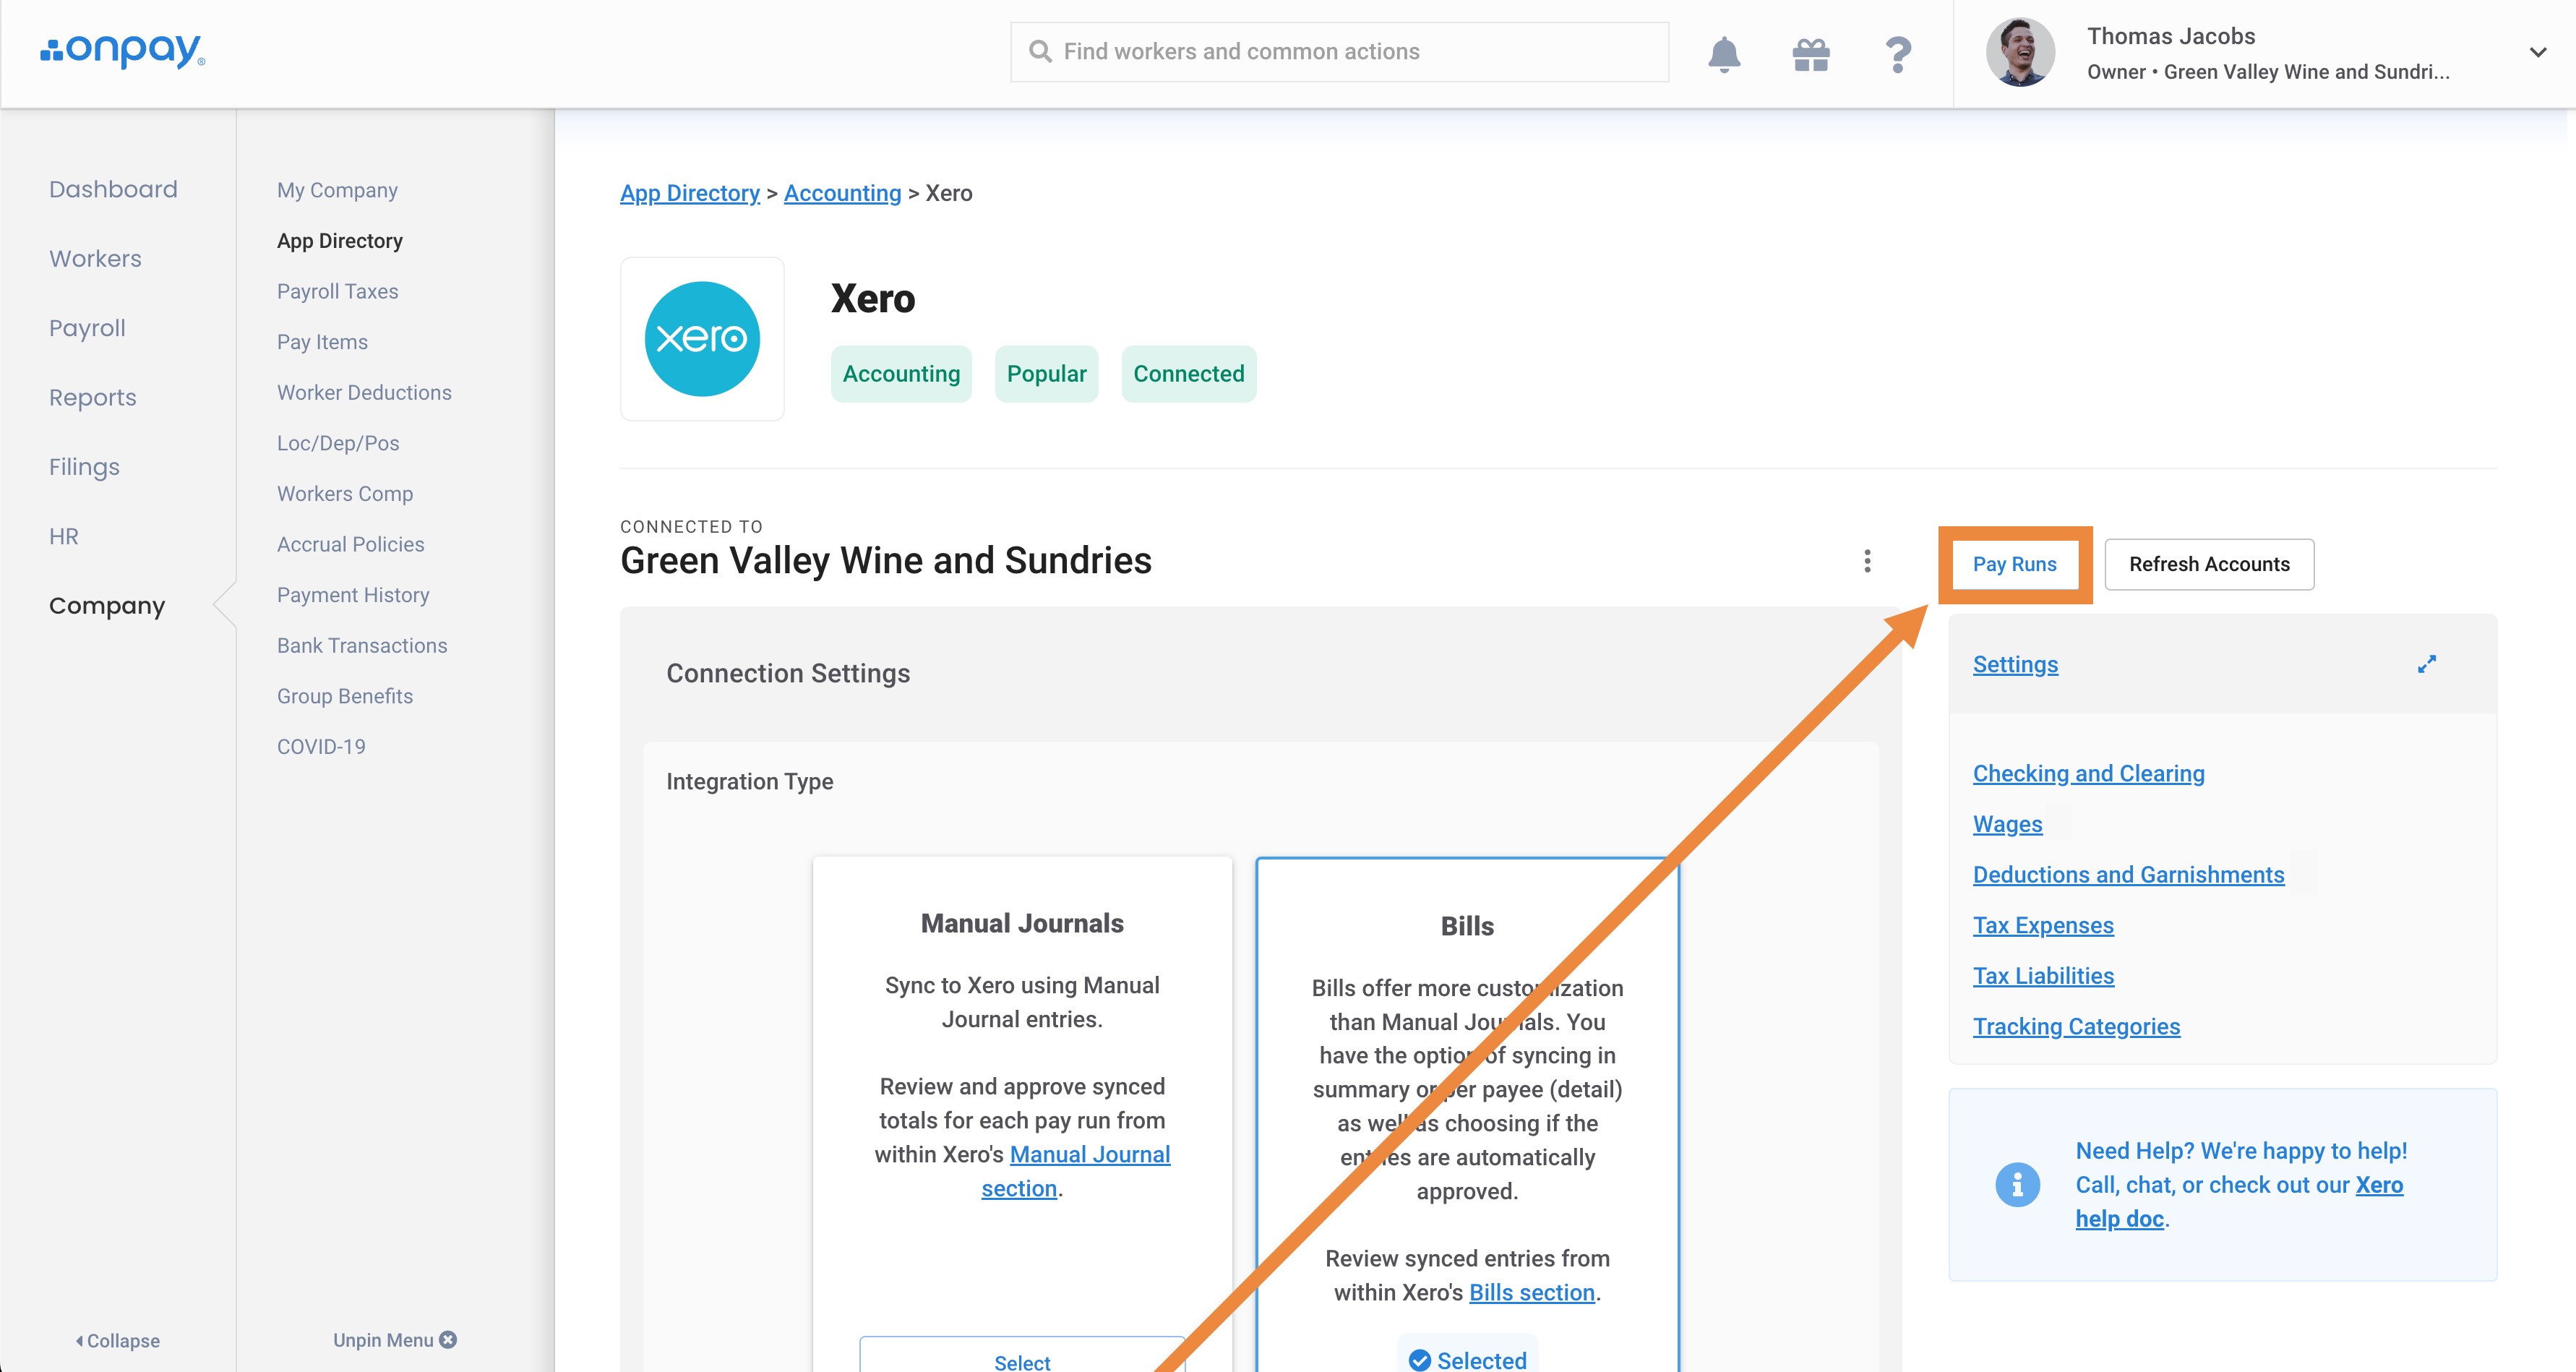The width and height of the screenshot is (2576, 1372).
Task: Collapse the sidebar navigation
Action: [118, 1340]
